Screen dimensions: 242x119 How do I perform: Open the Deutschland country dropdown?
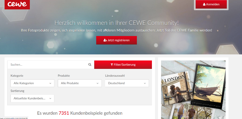point(127,83)
